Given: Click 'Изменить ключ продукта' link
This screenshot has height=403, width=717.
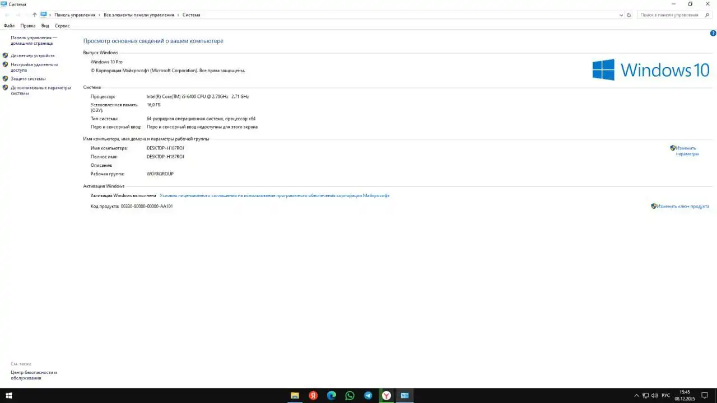Looking at the screenshot, I should [x=683, y=207].
